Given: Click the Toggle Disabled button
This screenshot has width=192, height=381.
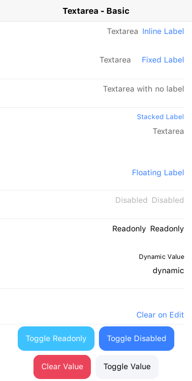Looking at the screenshot, I should (x=136, y=339).
